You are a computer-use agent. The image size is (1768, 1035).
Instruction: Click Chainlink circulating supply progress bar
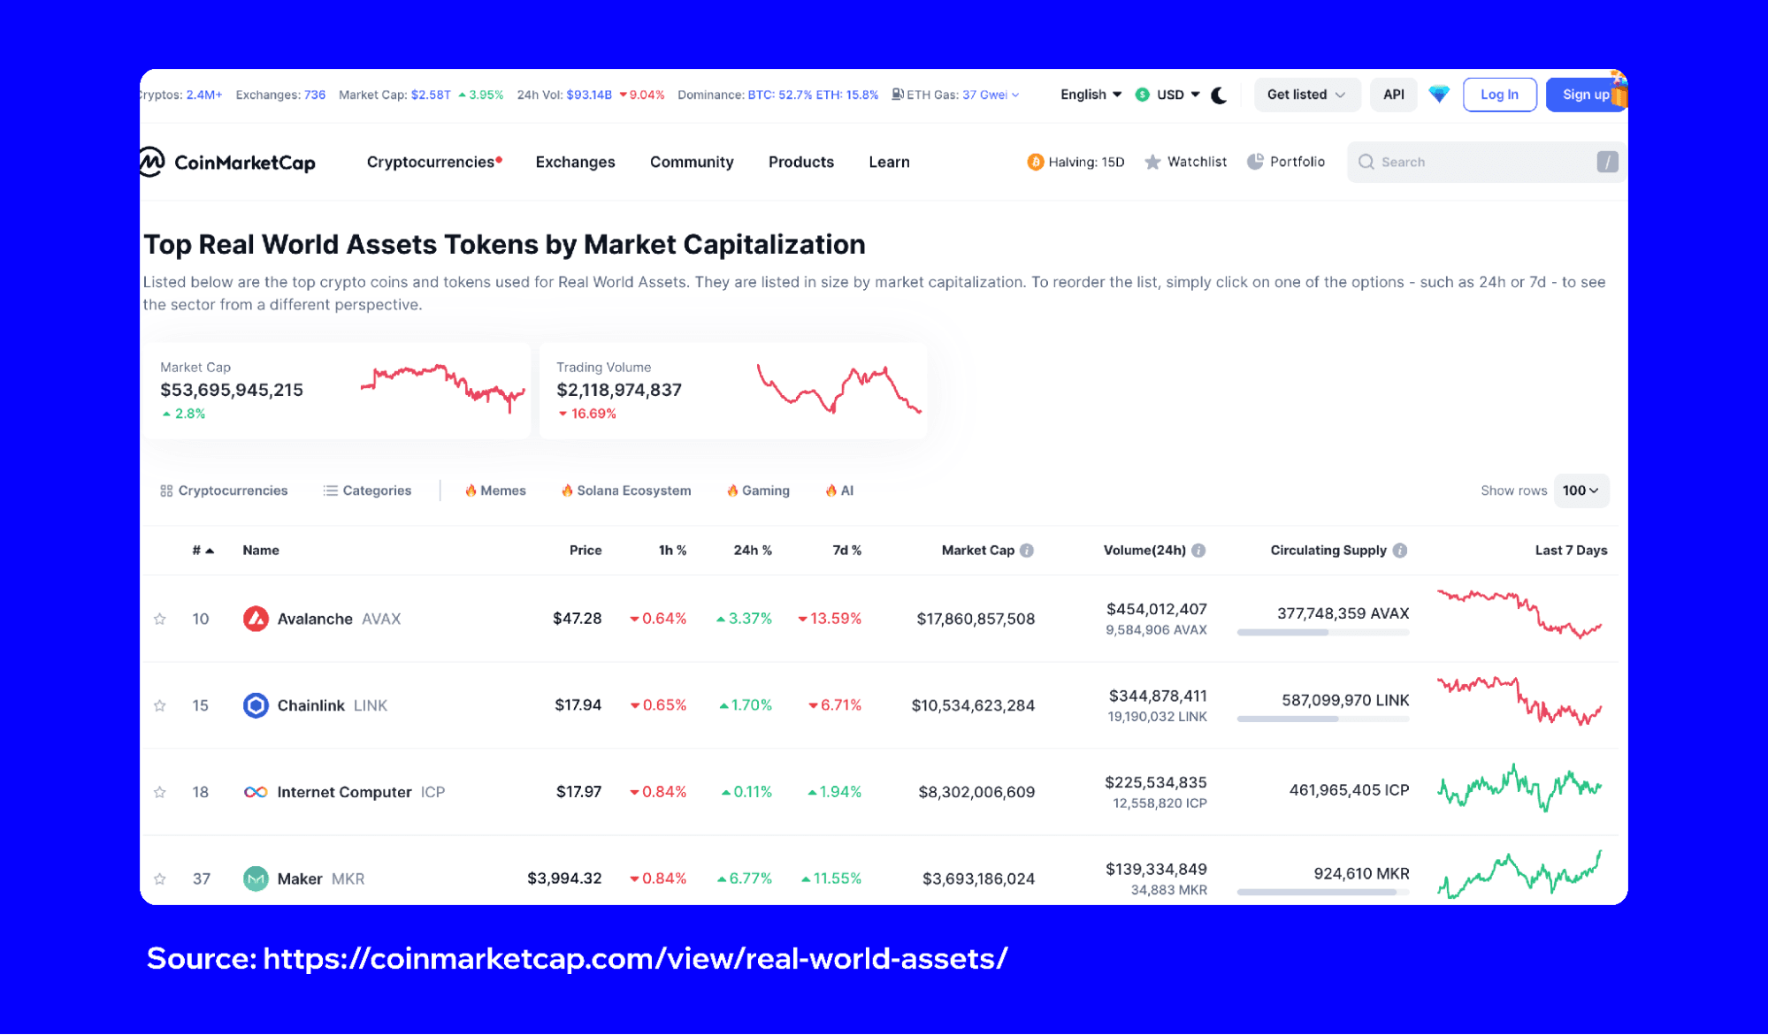(1323, 719)
